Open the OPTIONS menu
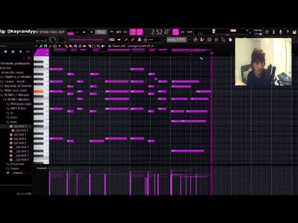Screen dimensions: 298x223 coord(43,32)
